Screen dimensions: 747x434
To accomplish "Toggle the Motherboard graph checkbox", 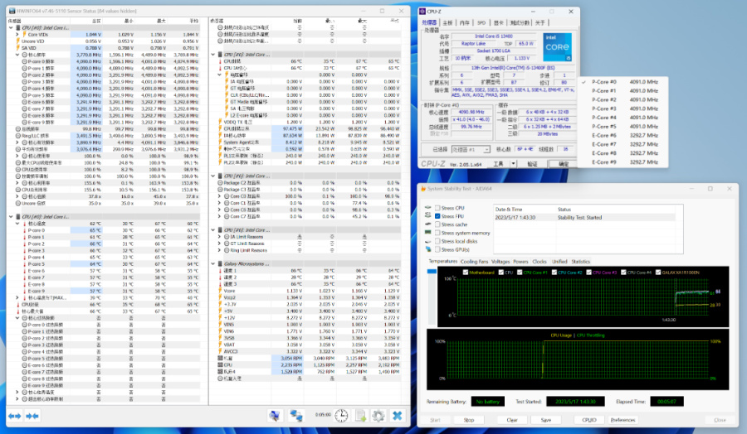I will coord(466,272).
